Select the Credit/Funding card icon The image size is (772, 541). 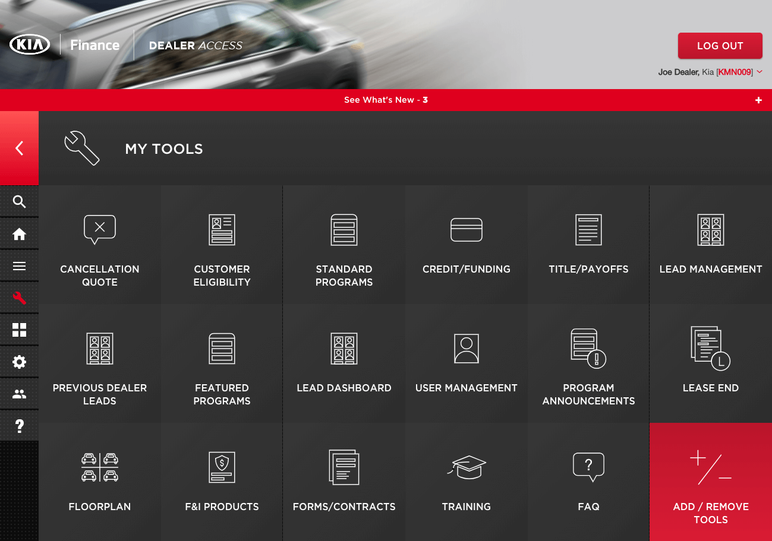coord(466,230)
